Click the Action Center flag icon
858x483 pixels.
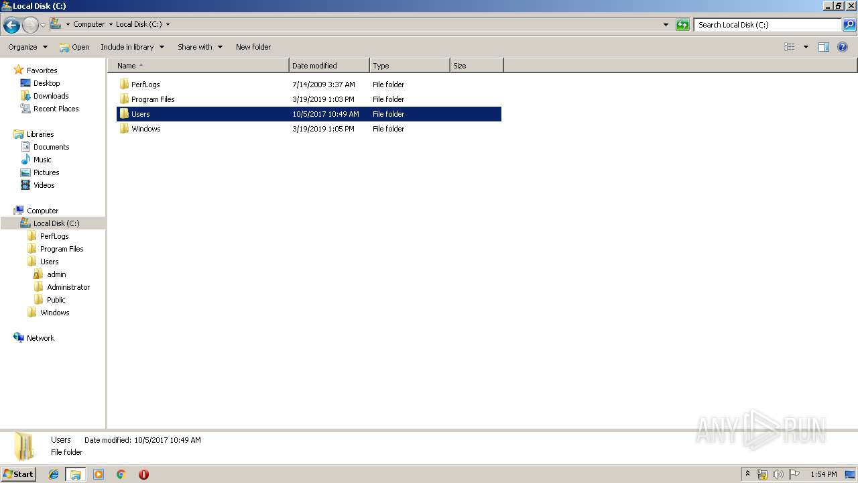794,474
